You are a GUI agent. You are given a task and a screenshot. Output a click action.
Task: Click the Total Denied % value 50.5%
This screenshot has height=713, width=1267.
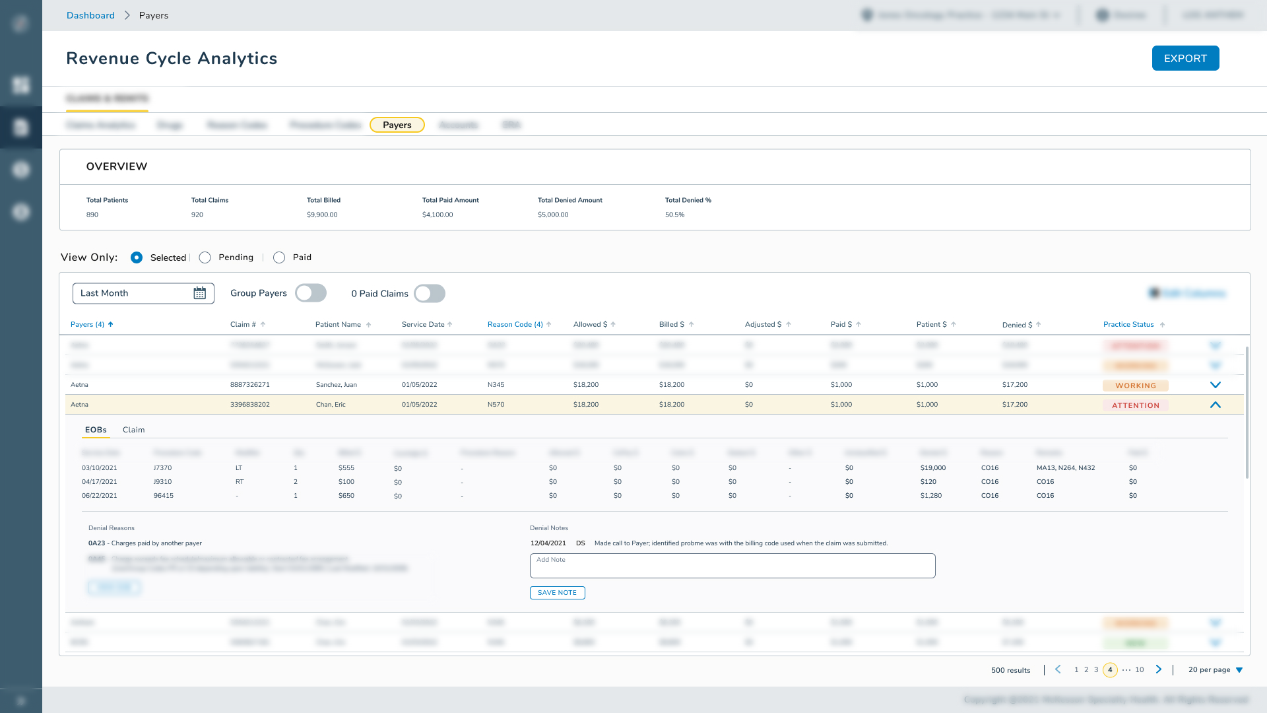click(x=674, y=215)
